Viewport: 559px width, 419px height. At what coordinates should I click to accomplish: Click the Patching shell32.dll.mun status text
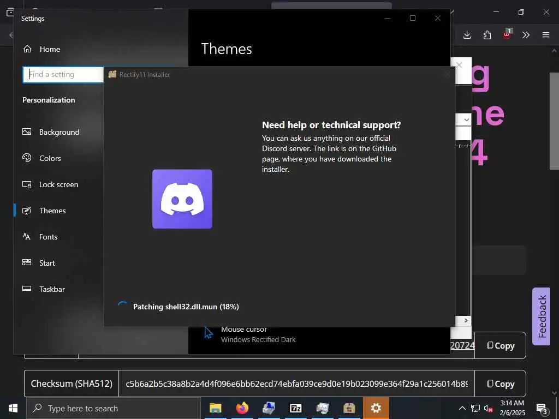[x=186, y=307]
